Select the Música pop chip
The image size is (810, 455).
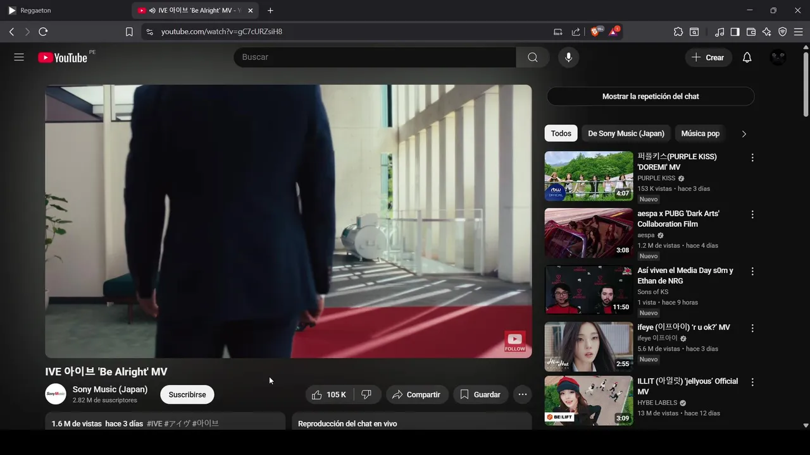pos(700,133)
